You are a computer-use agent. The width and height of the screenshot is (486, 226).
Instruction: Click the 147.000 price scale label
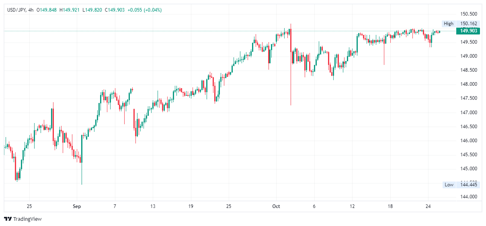click(469, 112)
